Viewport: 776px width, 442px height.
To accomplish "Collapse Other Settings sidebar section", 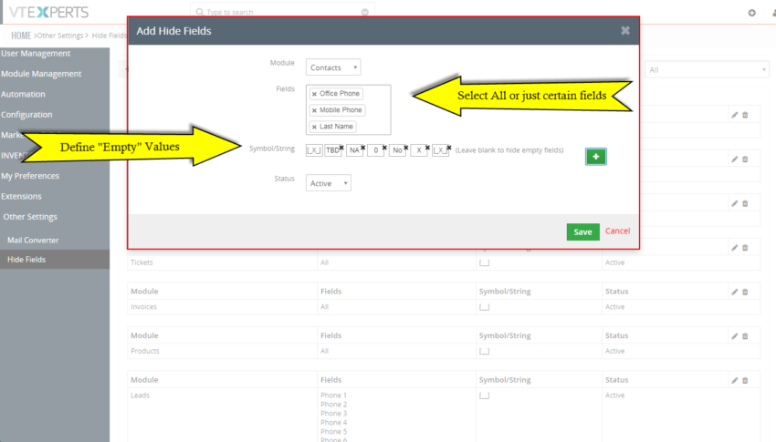I will click(30, 217).
